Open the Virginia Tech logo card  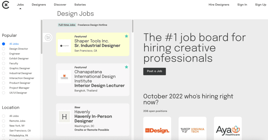click(192, 128)
